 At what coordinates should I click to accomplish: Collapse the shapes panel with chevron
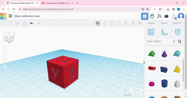pyautogui.click(x=144, y=63)
